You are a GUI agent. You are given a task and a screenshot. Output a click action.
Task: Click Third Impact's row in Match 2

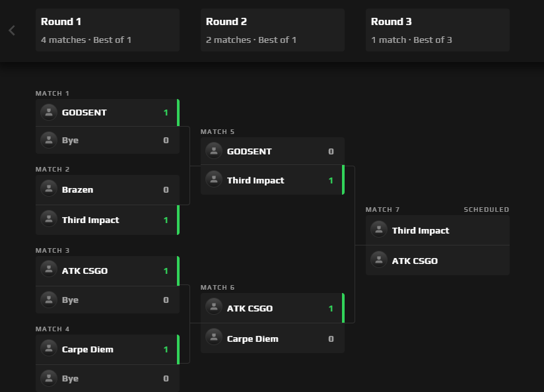tap(107, 220)
